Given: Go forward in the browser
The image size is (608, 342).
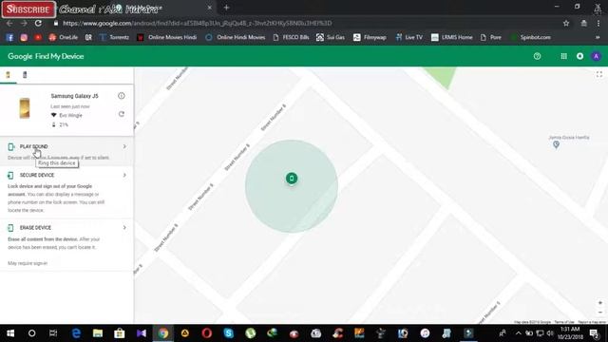Looking at the screenshot, I should (x=24, y=23).
